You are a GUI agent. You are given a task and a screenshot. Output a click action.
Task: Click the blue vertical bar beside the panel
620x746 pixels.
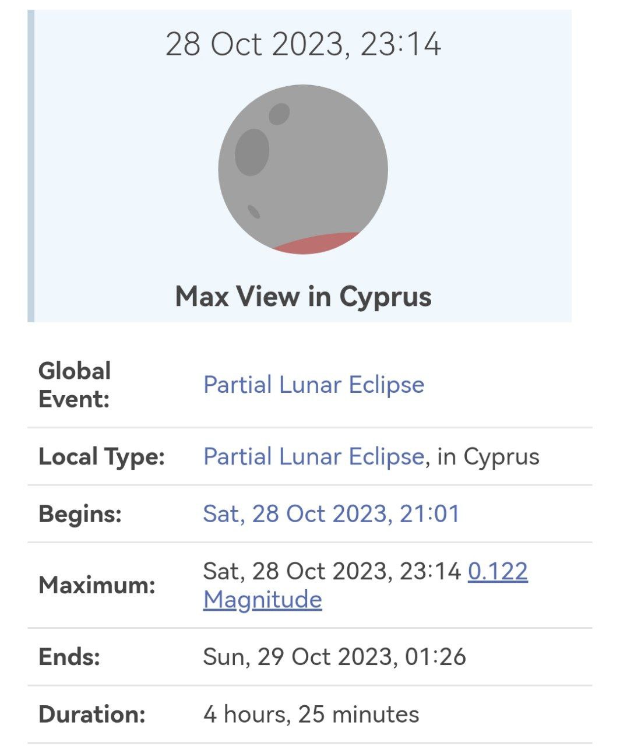pyautogui.click(x=31, y=166)
